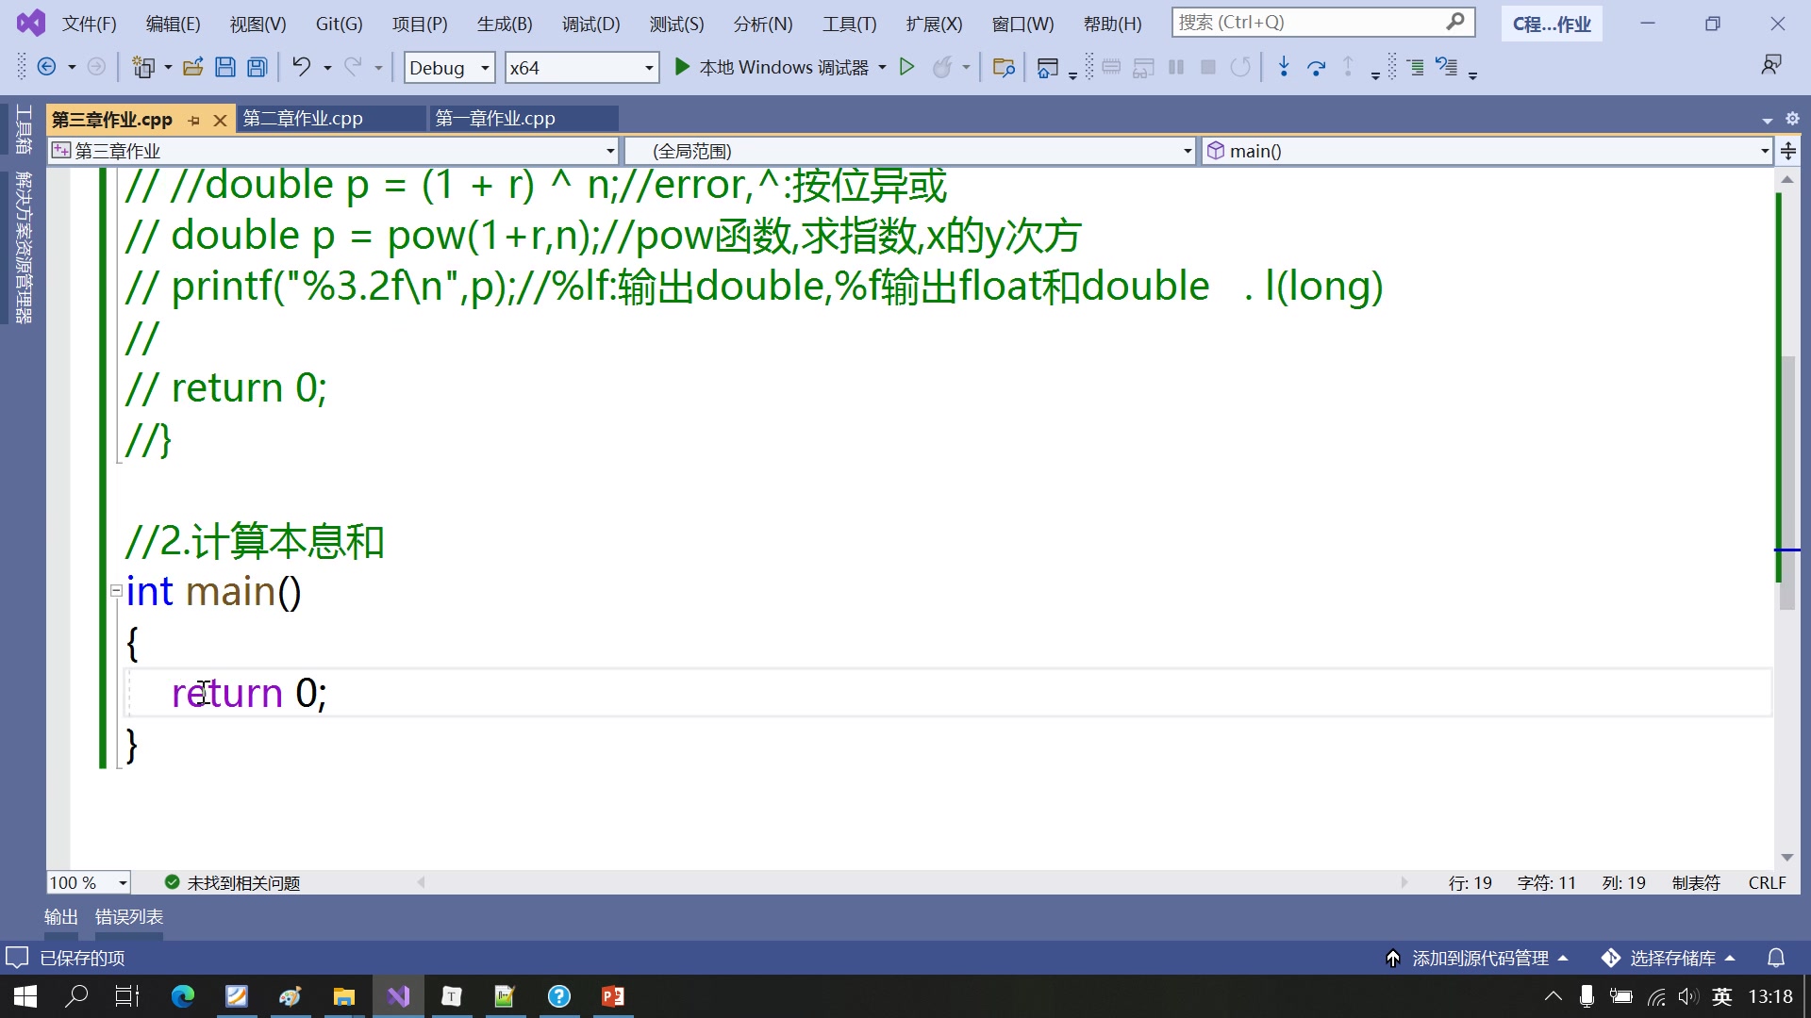Start debugging with 本地 Windows 调试器
The height and width of the screenshot is (1018, 1811).
[772, 67]
